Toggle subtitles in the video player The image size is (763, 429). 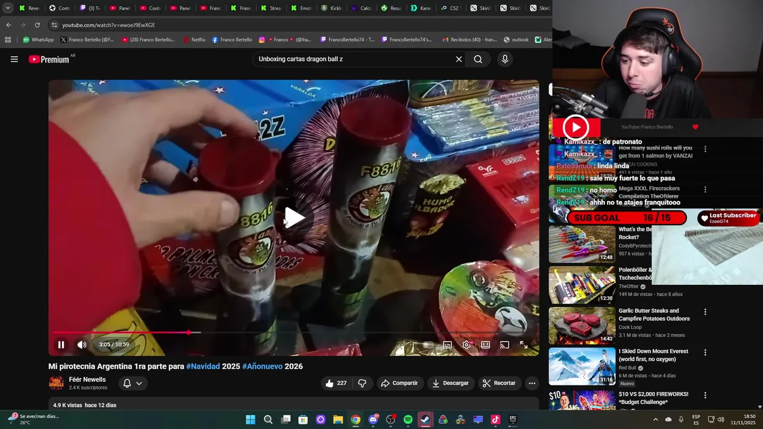(x=448, y=345)
